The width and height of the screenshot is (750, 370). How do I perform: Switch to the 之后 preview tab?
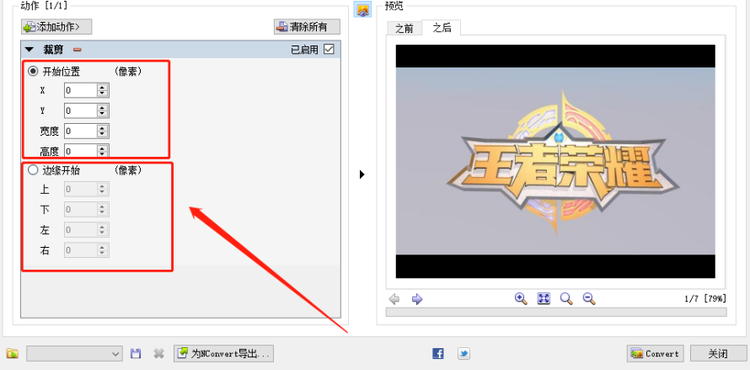click(442, 28)
